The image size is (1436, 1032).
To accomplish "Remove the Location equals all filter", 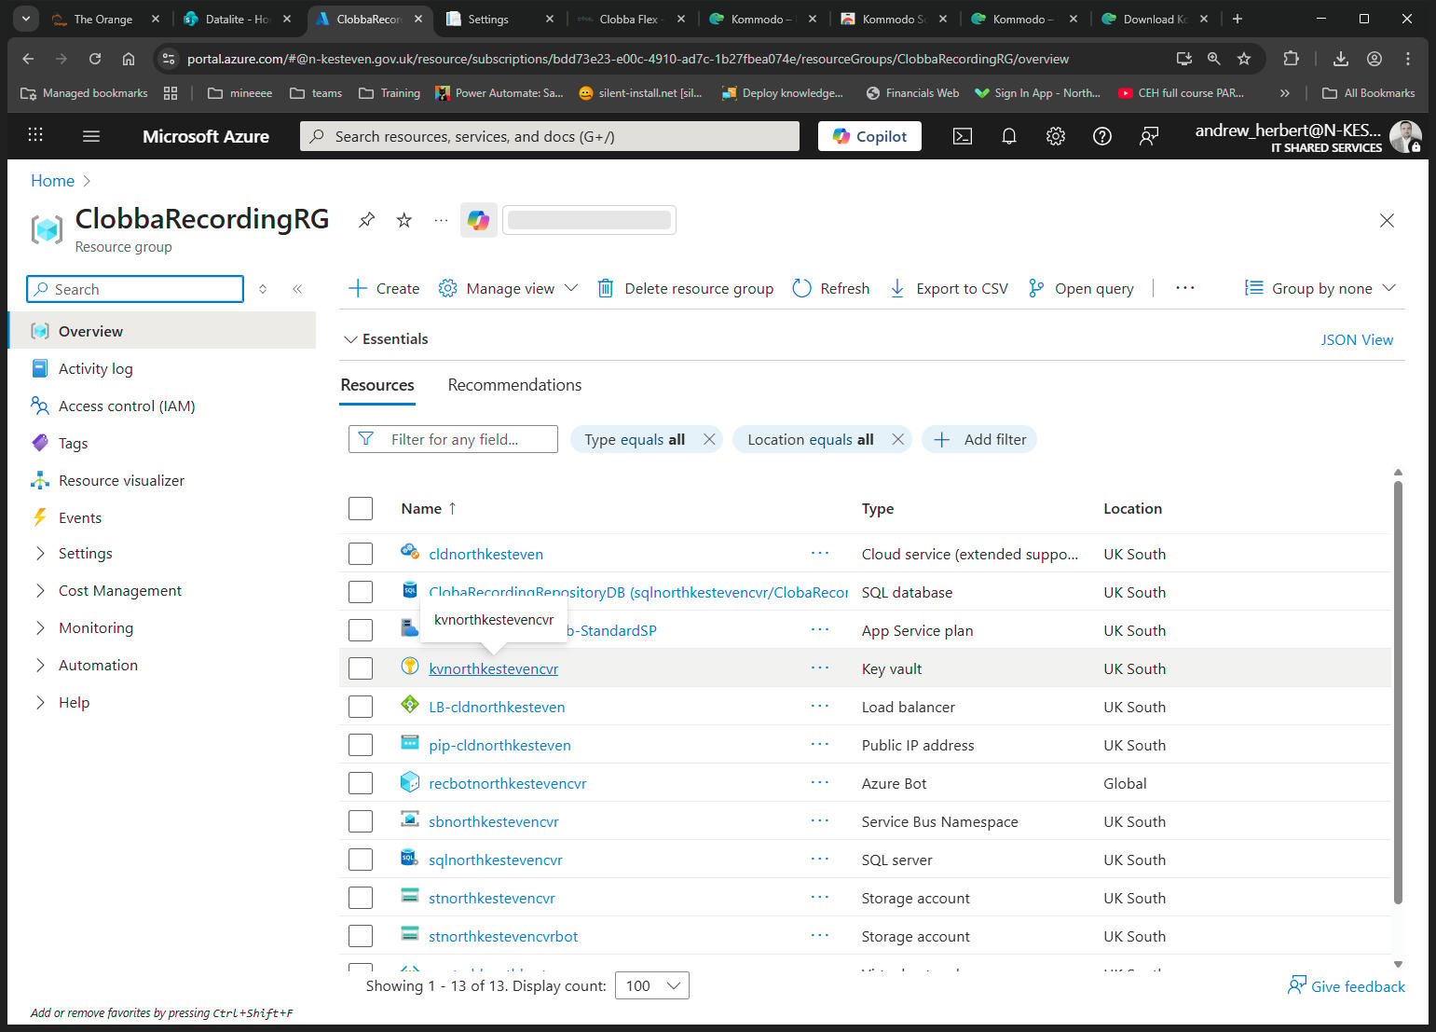I will (897, 439).
